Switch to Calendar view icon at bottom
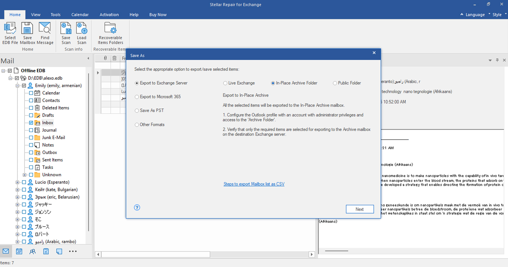Viewport: 508px width, 267px height. click(x=19, y=251)
